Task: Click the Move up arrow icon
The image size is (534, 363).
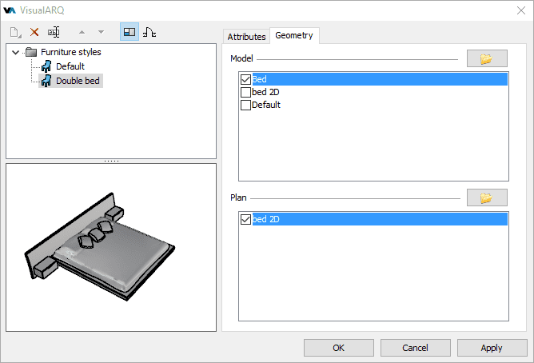Action: coord(82,32)
